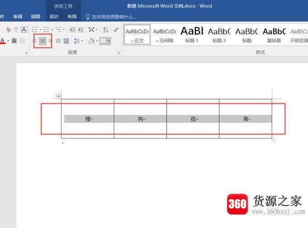Viewport: 308px width, 228px height.
Task: Apply the Heading 1 (标题 1) style
Action: 192,35
